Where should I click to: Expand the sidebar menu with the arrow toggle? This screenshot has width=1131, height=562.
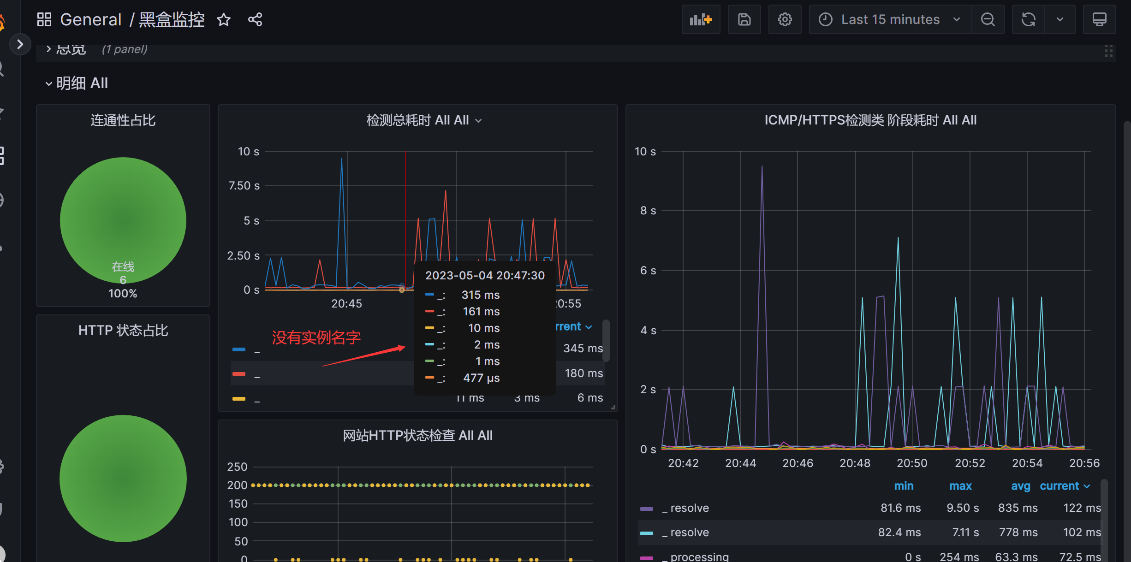tap(20, 44)
